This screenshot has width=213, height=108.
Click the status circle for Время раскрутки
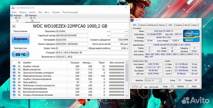(x=14, y=69)
